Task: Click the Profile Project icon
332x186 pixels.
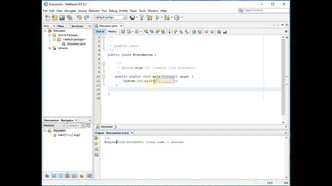Action: 177,18
